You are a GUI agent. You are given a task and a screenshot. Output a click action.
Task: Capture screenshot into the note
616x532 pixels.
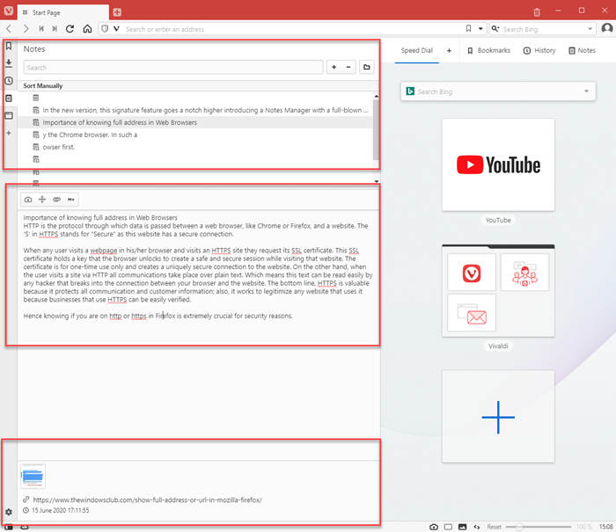click(28, 200)
